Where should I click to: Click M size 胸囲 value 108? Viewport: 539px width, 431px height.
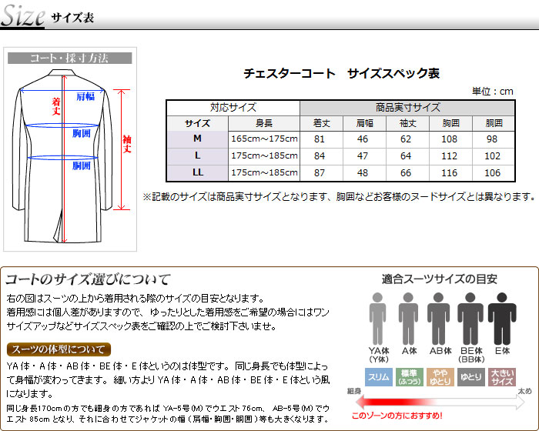coord(449,139)
